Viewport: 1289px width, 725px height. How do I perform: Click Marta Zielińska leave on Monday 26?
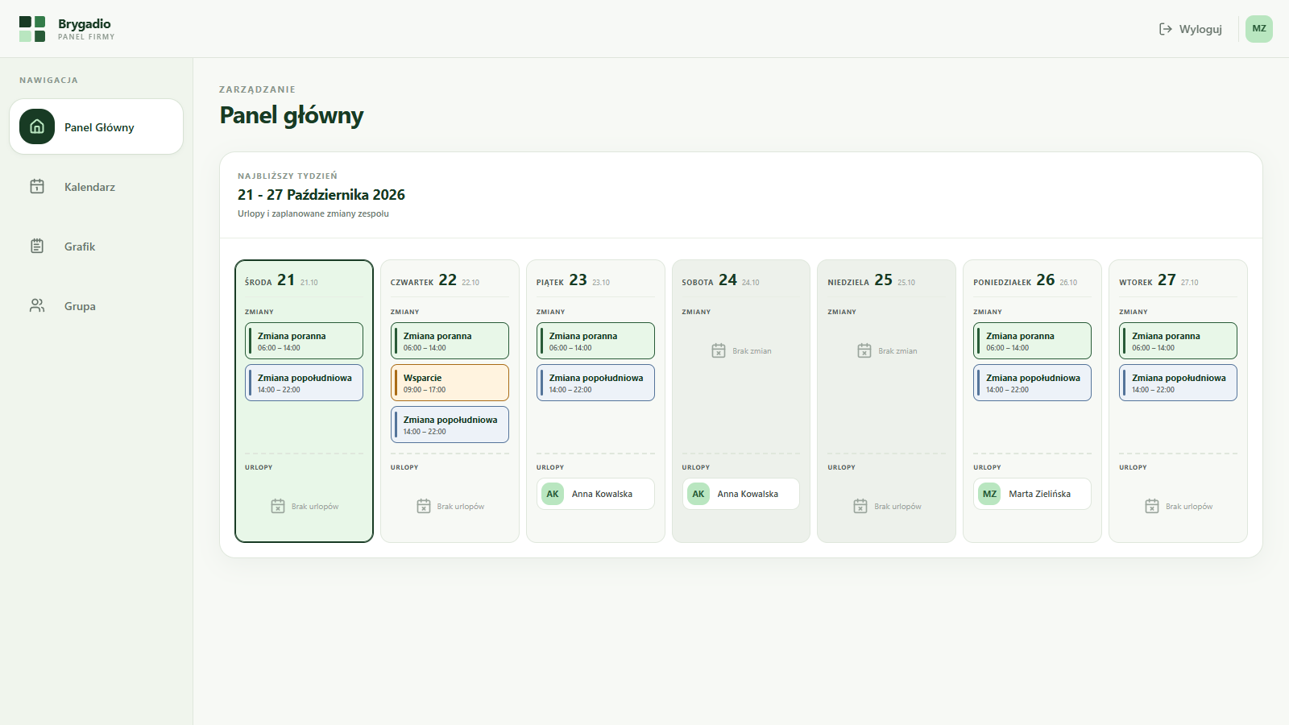pyautogui.click(x=1032, y=494)
